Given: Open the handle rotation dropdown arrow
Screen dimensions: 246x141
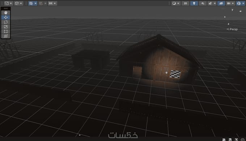Looking at the screenshot, I should (21, 3).
